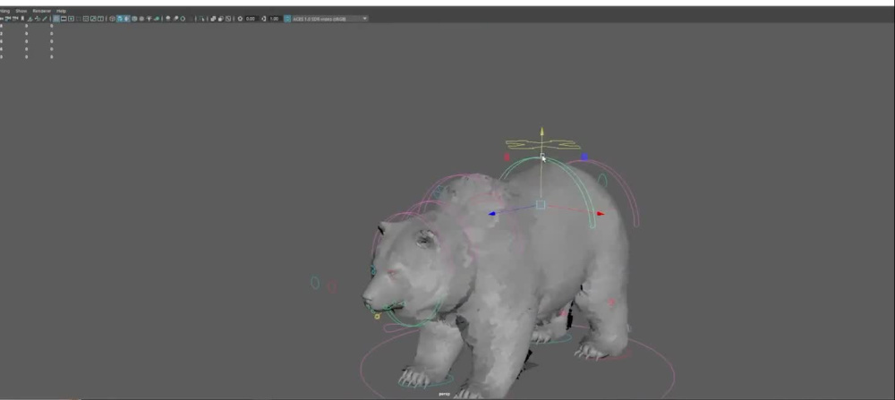Toggle the safe title overlay
This screenshot has width=895, height=400.
pyautogui.click(x=100, y=18)
